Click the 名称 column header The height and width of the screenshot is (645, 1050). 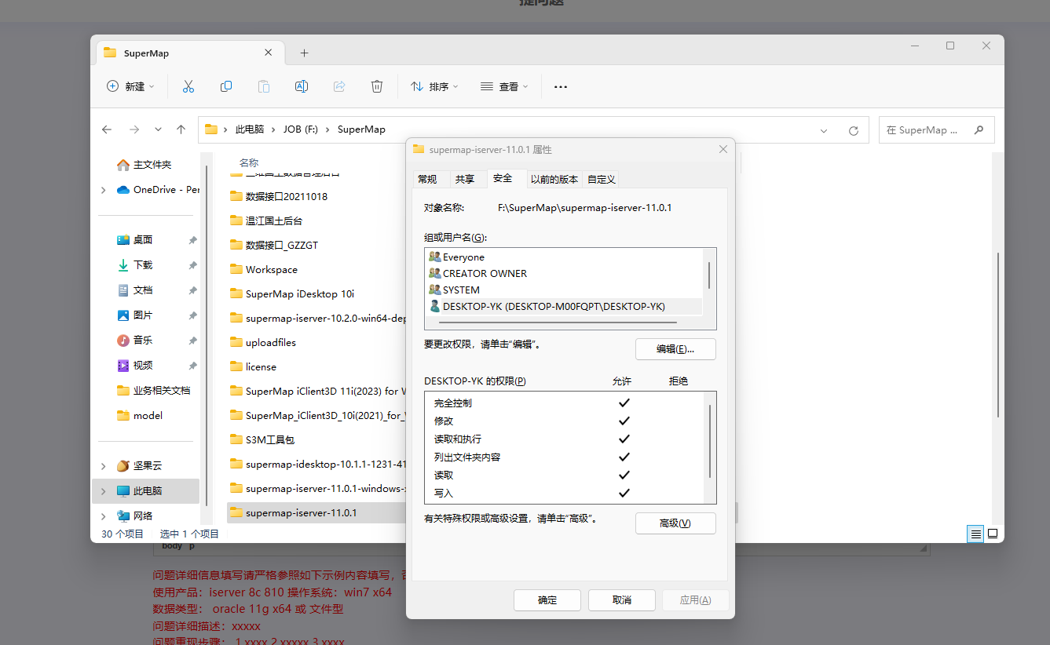[249, 162]
